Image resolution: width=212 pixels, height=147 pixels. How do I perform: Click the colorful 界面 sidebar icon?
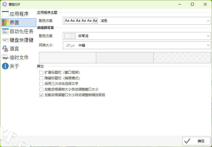pos(5,22)
